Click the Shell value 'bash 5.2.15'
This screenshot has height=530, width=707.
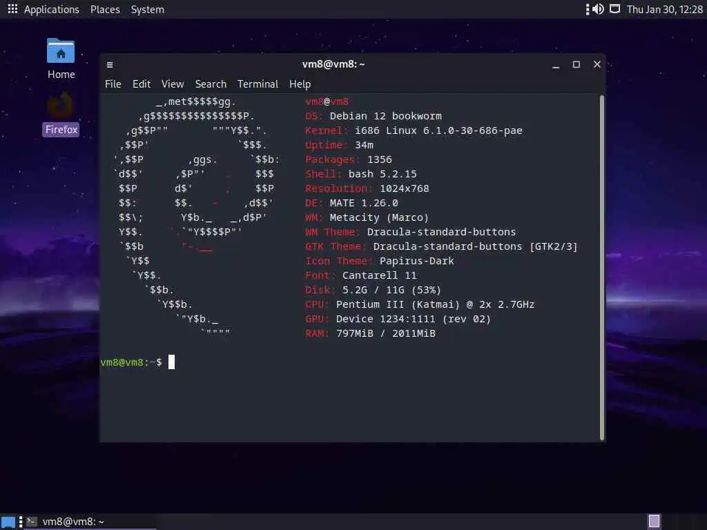click(x=382, y=173)
